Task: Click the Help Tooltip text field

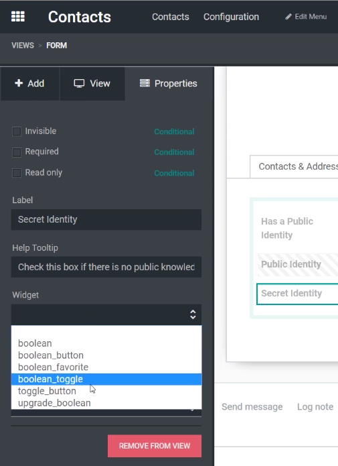Action: pyautogui.click(x=106, y=267)
